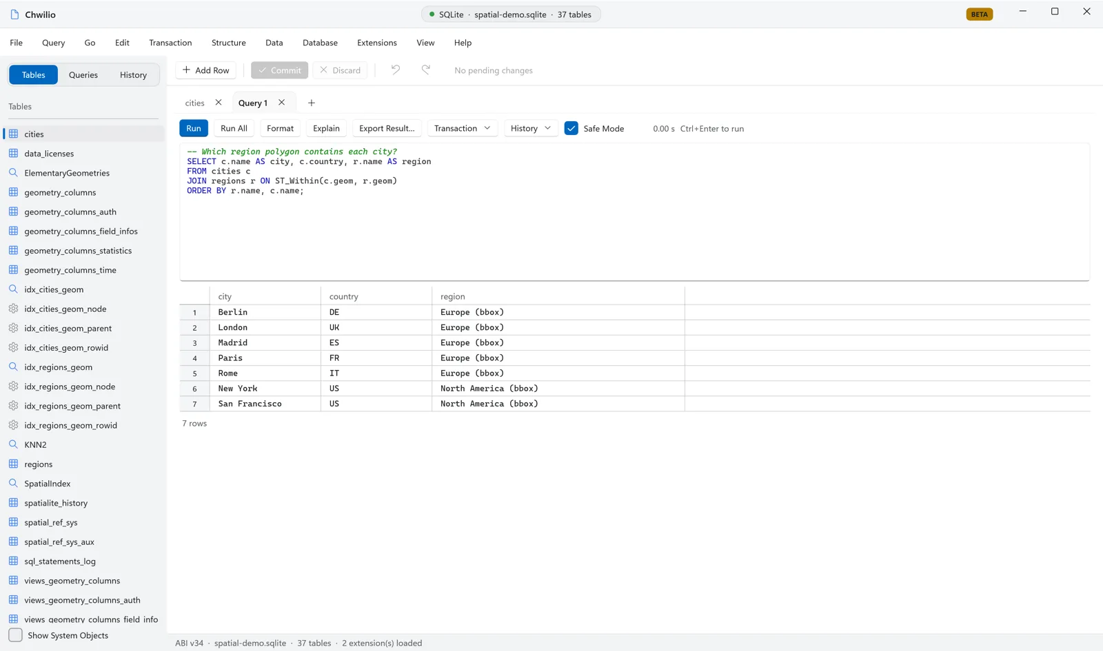
Task: Click the Explain button
Action: pos(326,128)
